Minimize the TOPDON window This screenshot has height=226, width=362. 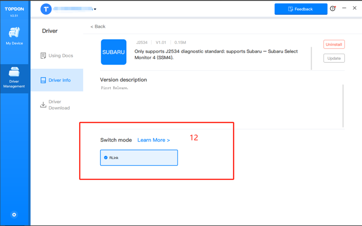coord(344,8)
